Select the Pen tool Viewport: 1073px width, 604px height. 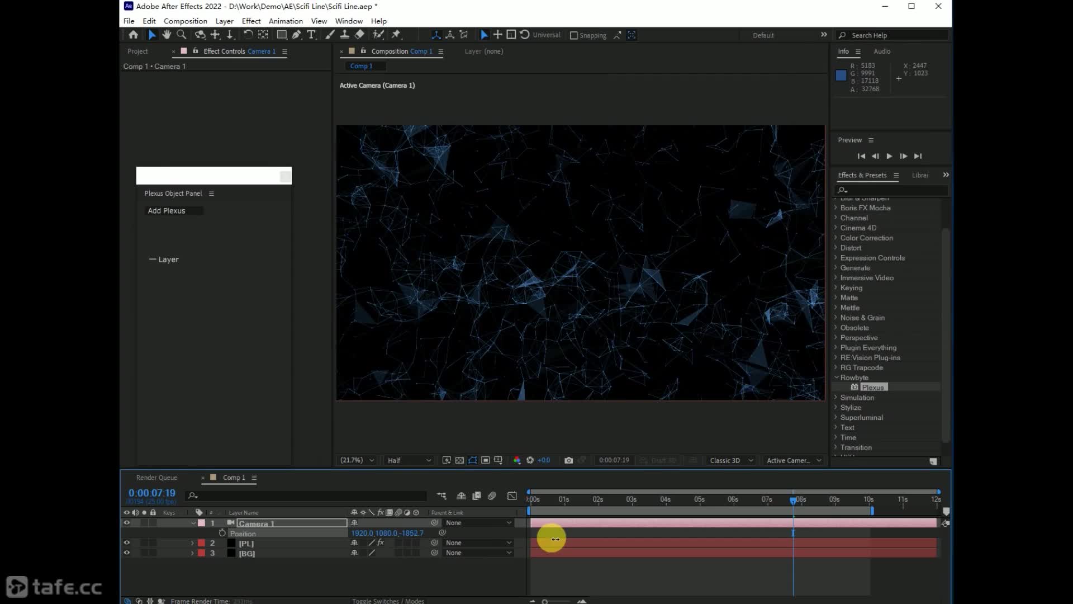coord(296,35)
